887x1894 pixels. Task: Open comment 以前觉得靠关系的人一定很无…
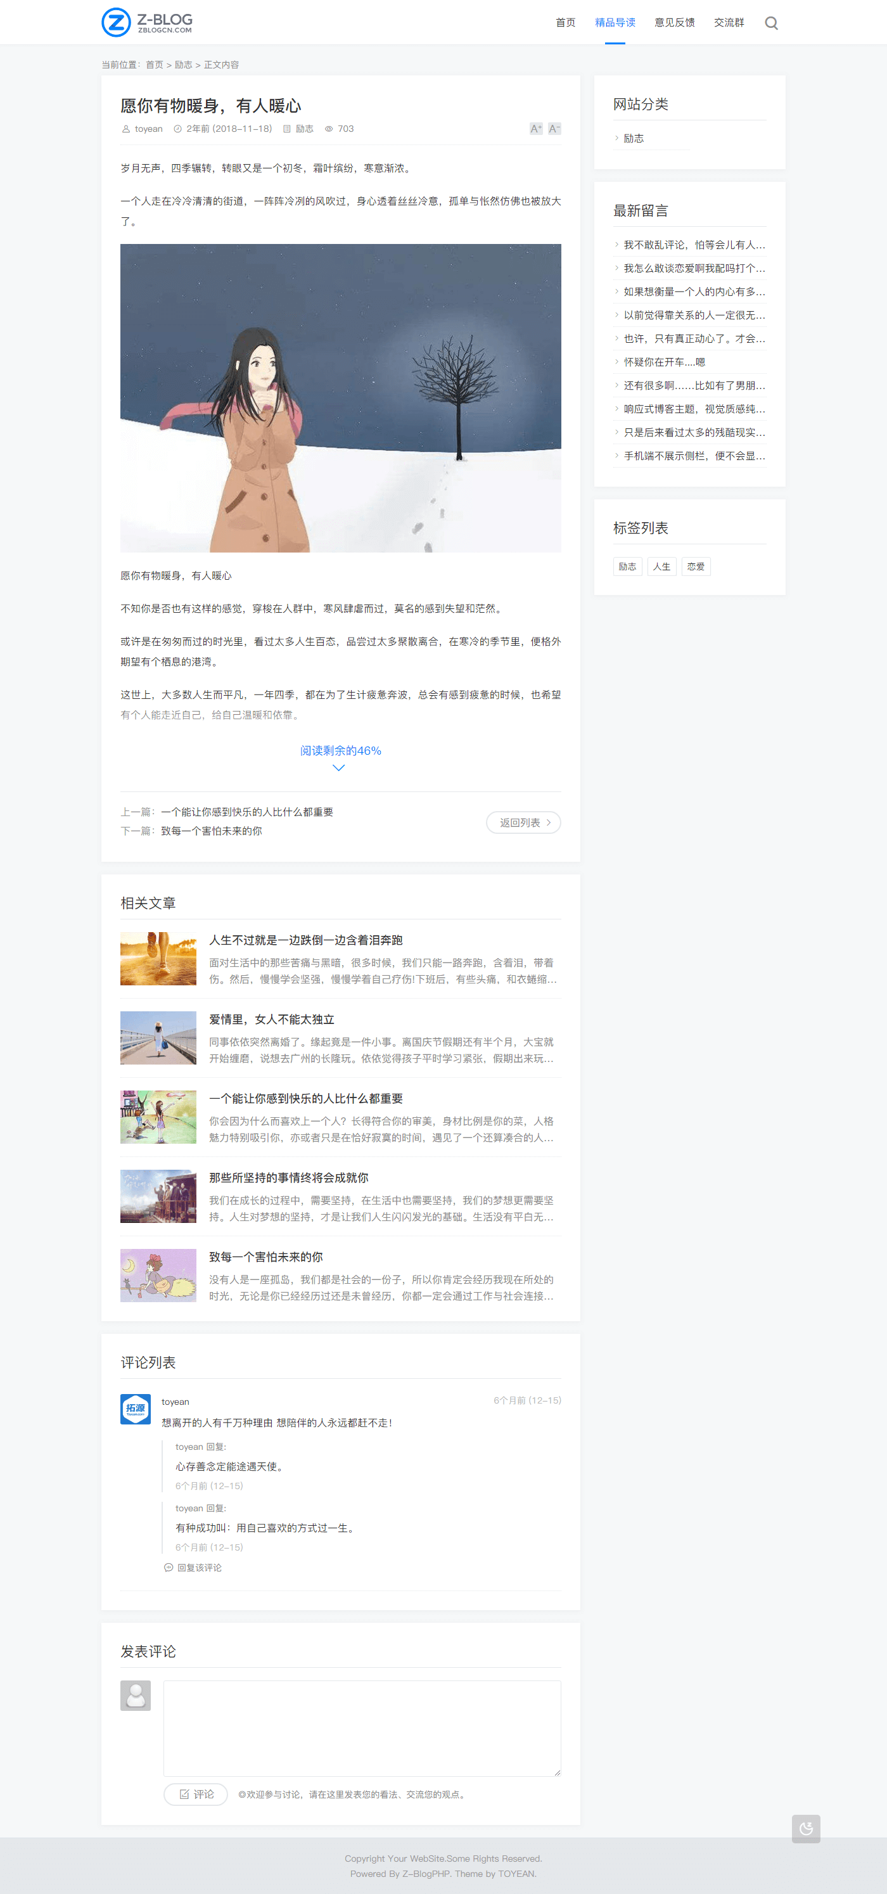[x=694, y=316]
